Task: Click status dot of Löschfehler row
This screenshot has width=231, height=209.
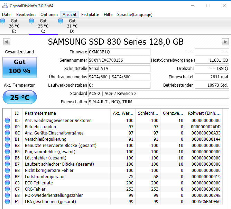Action: point(7,158)
